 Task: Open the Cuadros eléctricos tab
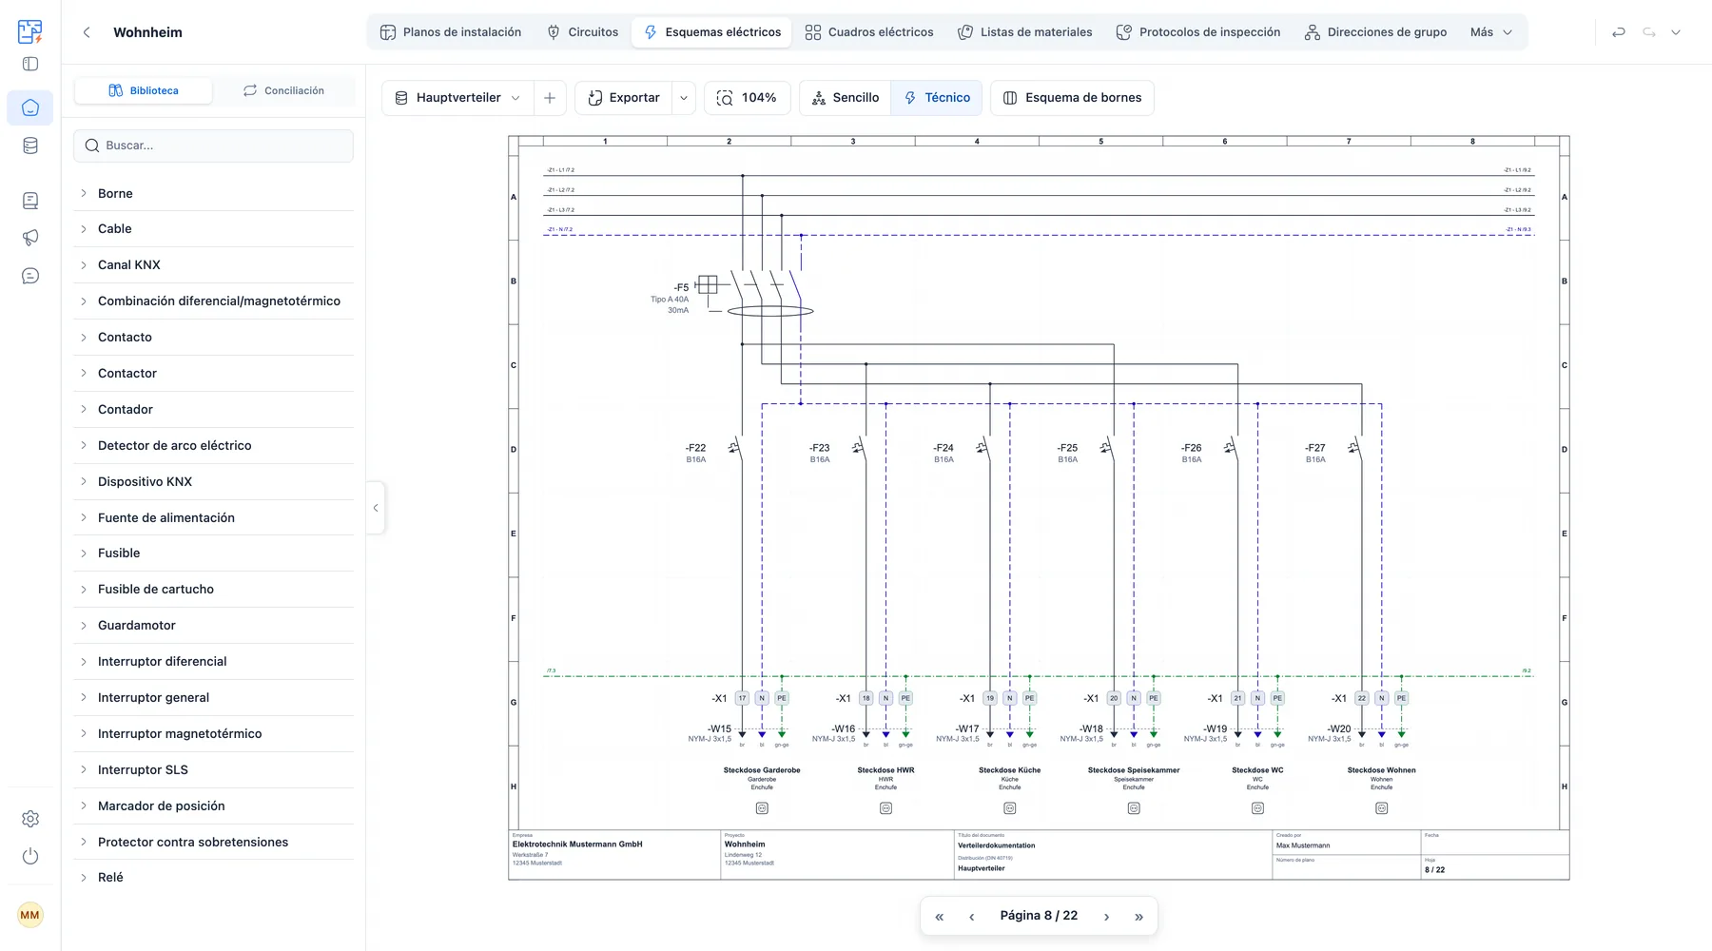pyautogui.click(x=869, y=32)
